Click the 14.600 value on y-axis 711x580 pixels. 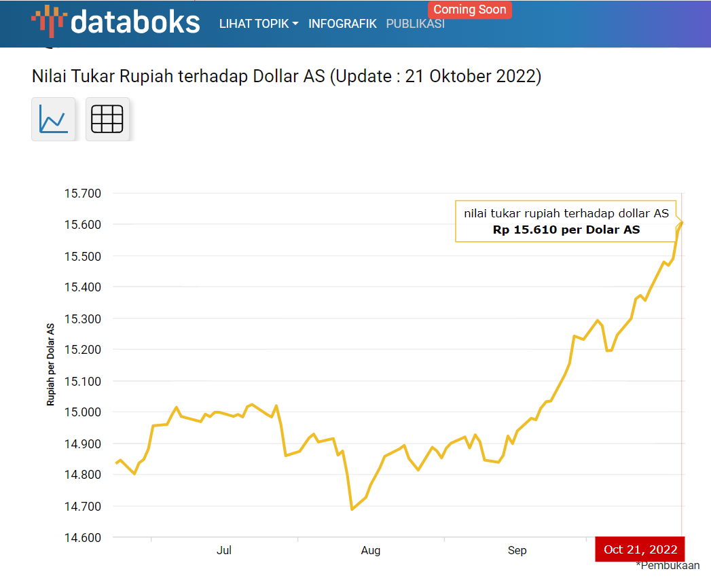(x=82, y=538)
